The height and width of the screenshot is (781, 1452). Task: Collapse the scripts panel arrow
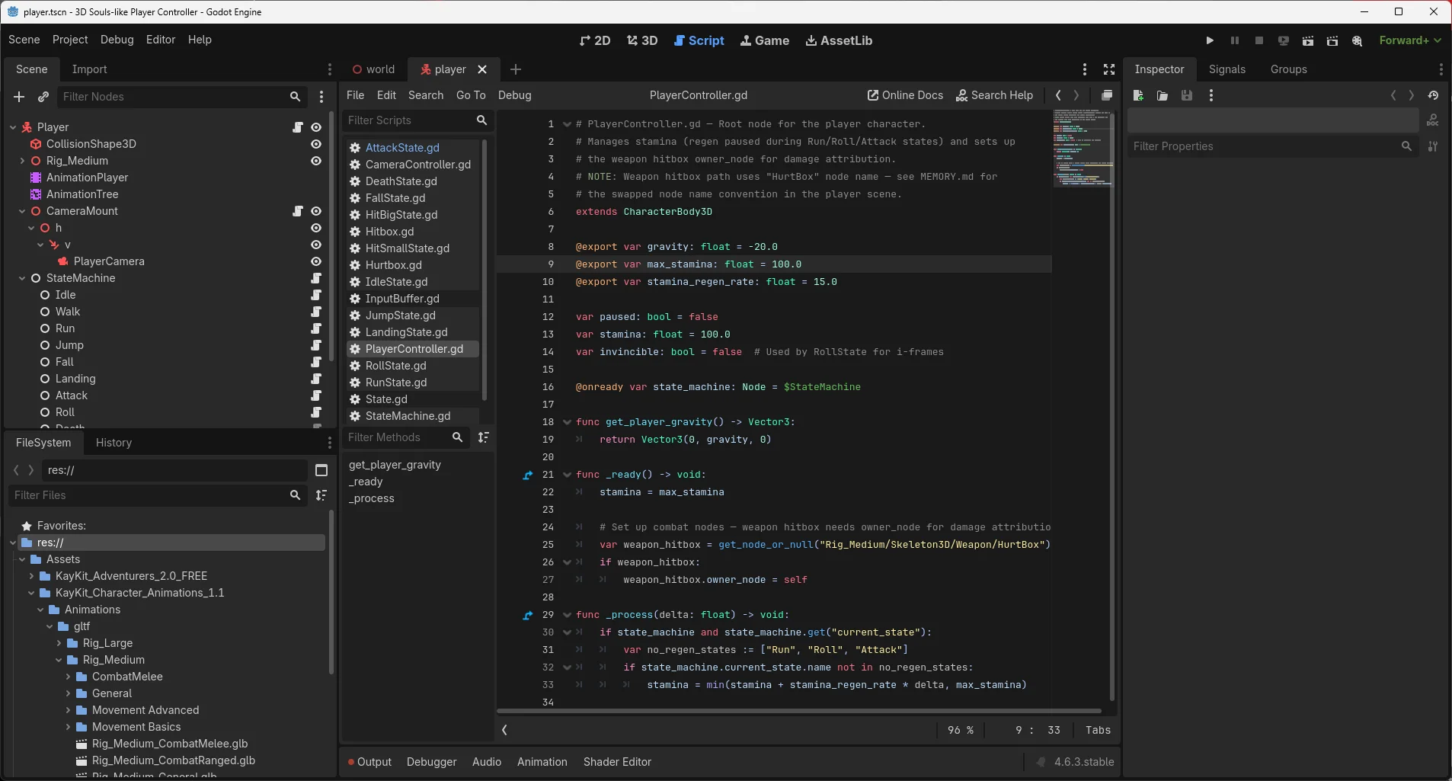[x=504, y=730]
